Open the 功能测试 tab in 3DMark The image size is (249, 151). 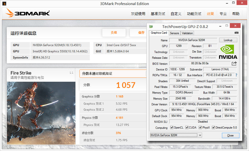pos(194,14)
